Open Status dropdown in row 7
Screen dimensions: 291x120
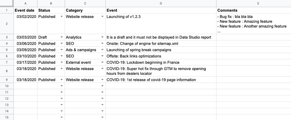click(61, 62)
